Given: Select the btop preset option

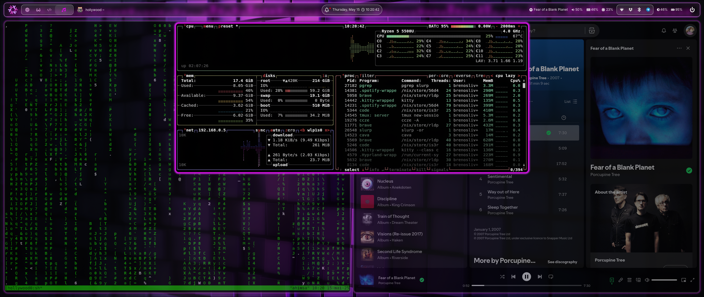Looking at the screenshot, I should click(x=228, y=26).
